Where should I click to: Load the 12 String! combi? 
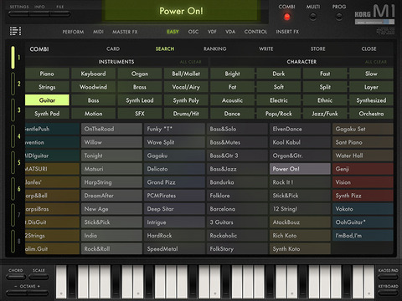tap(300, 209)
